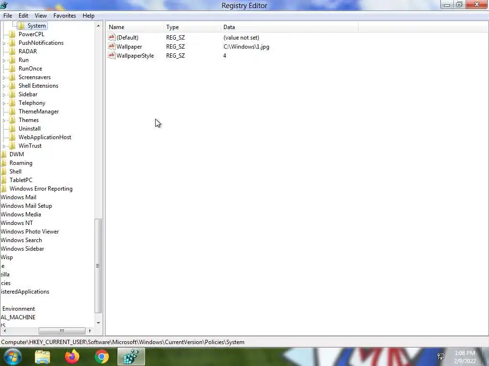Image resolution: width=489 pixels, height=366 pixels.
Task: Expand the Shell Extensions key
Action: tap(4, 86)
